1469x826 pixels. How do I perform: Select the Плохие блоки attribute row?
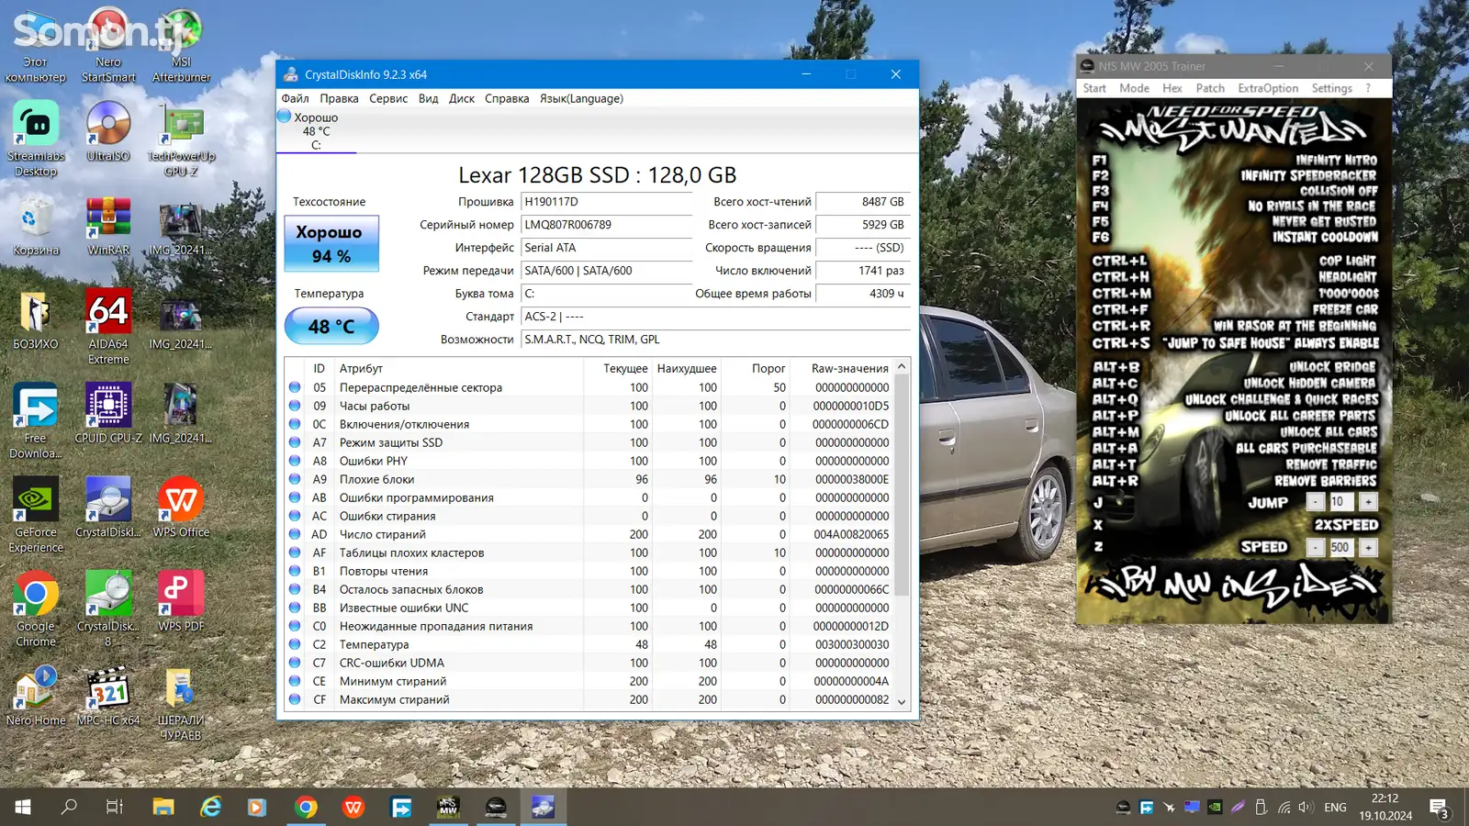coord(589,479)
